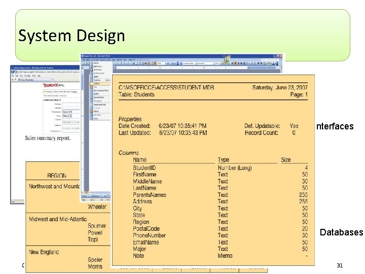Click the browser address bar
365x274 pixels.
pyautogui.click(x=50, y=72)
